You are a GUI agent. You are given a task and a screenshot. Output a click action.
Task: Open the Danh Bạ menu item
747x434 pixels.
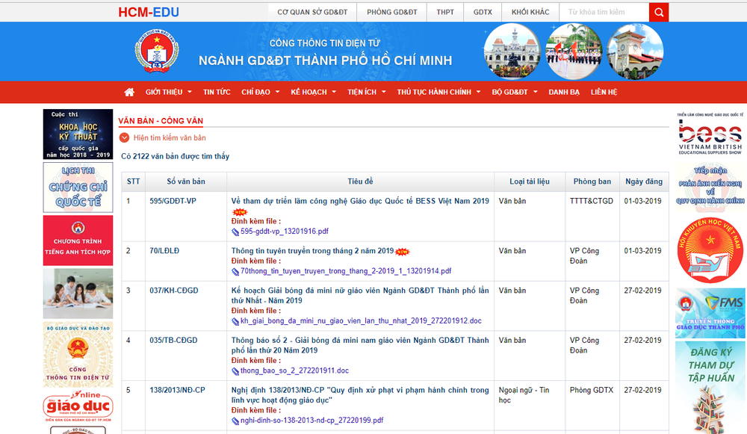[564, 93]
